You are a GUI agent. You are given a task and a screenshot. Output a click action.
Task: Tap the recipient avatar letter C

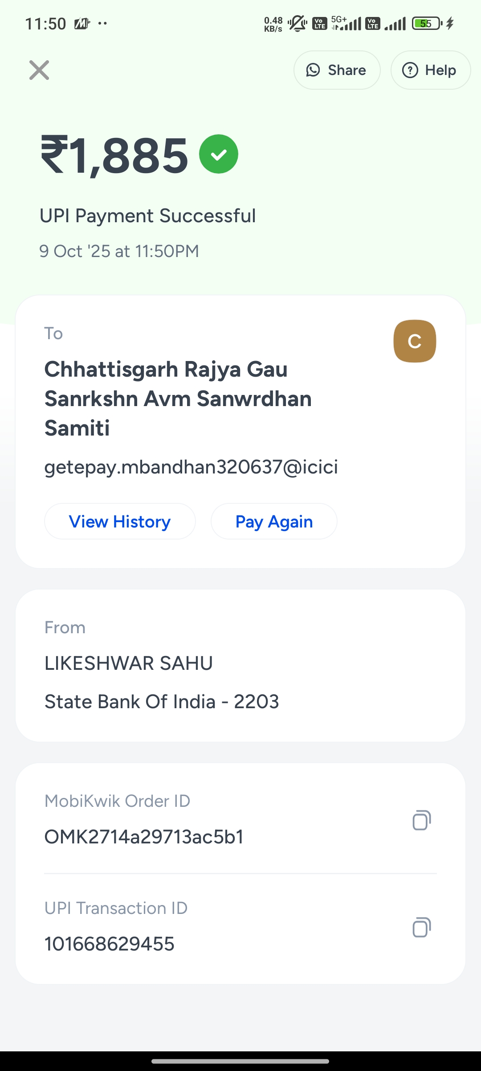click(x=415, y=341)
